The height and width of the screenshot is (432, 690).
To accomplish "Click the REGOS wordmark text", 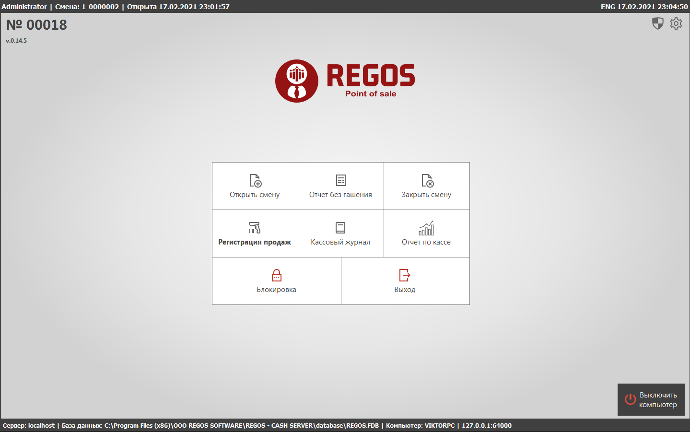I will [x=371, y=76].
